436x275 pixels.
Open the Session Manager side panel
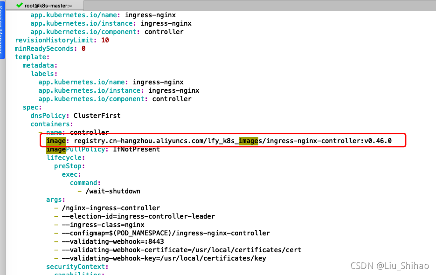click(2, 29)
